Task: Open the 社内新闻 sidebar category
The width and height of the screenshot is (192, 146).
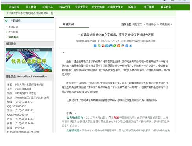Action: tap(13, 32)
